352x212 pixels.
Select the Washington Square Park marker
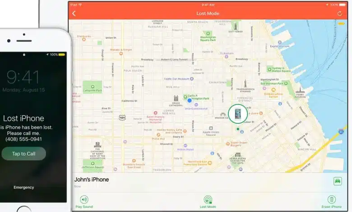point(208,33)
